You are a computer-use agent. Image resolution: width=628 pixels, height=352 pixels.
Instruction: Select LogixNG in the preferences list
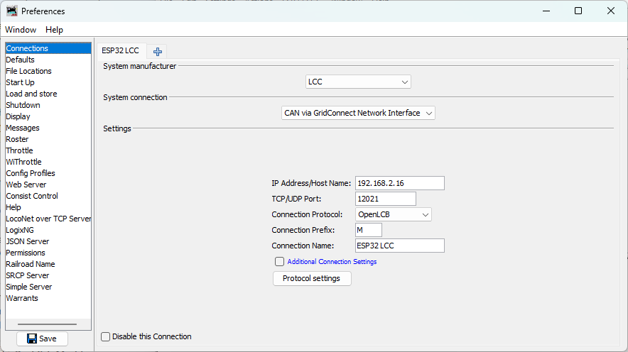point(48,231)
